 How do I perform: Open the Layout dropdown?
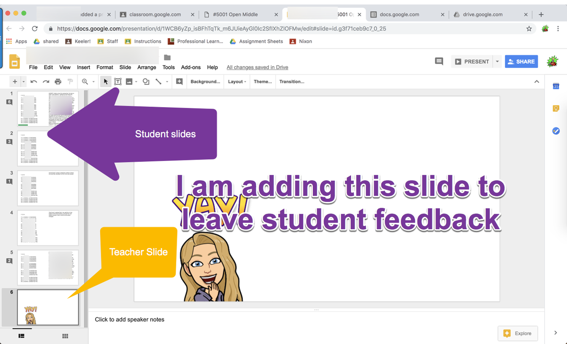coord(237,82)
